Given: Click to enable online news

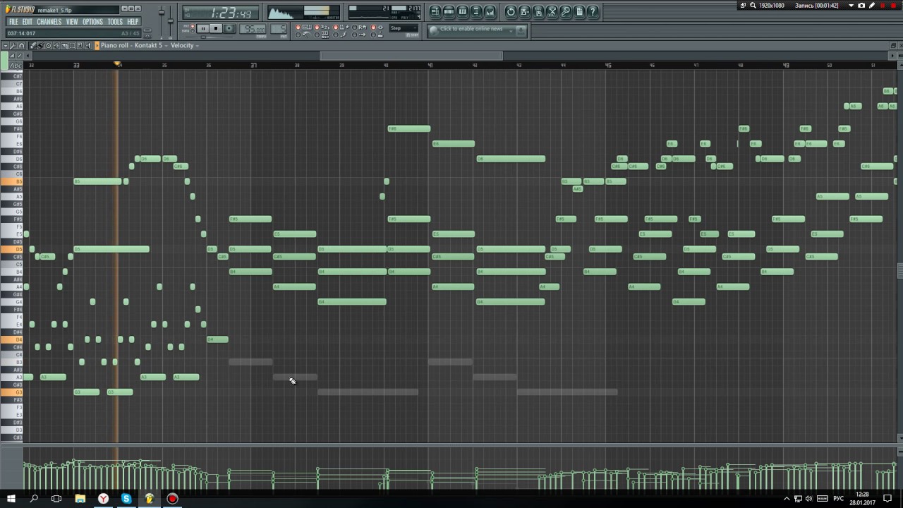Looking at the screenshot, I should (471, 29).
